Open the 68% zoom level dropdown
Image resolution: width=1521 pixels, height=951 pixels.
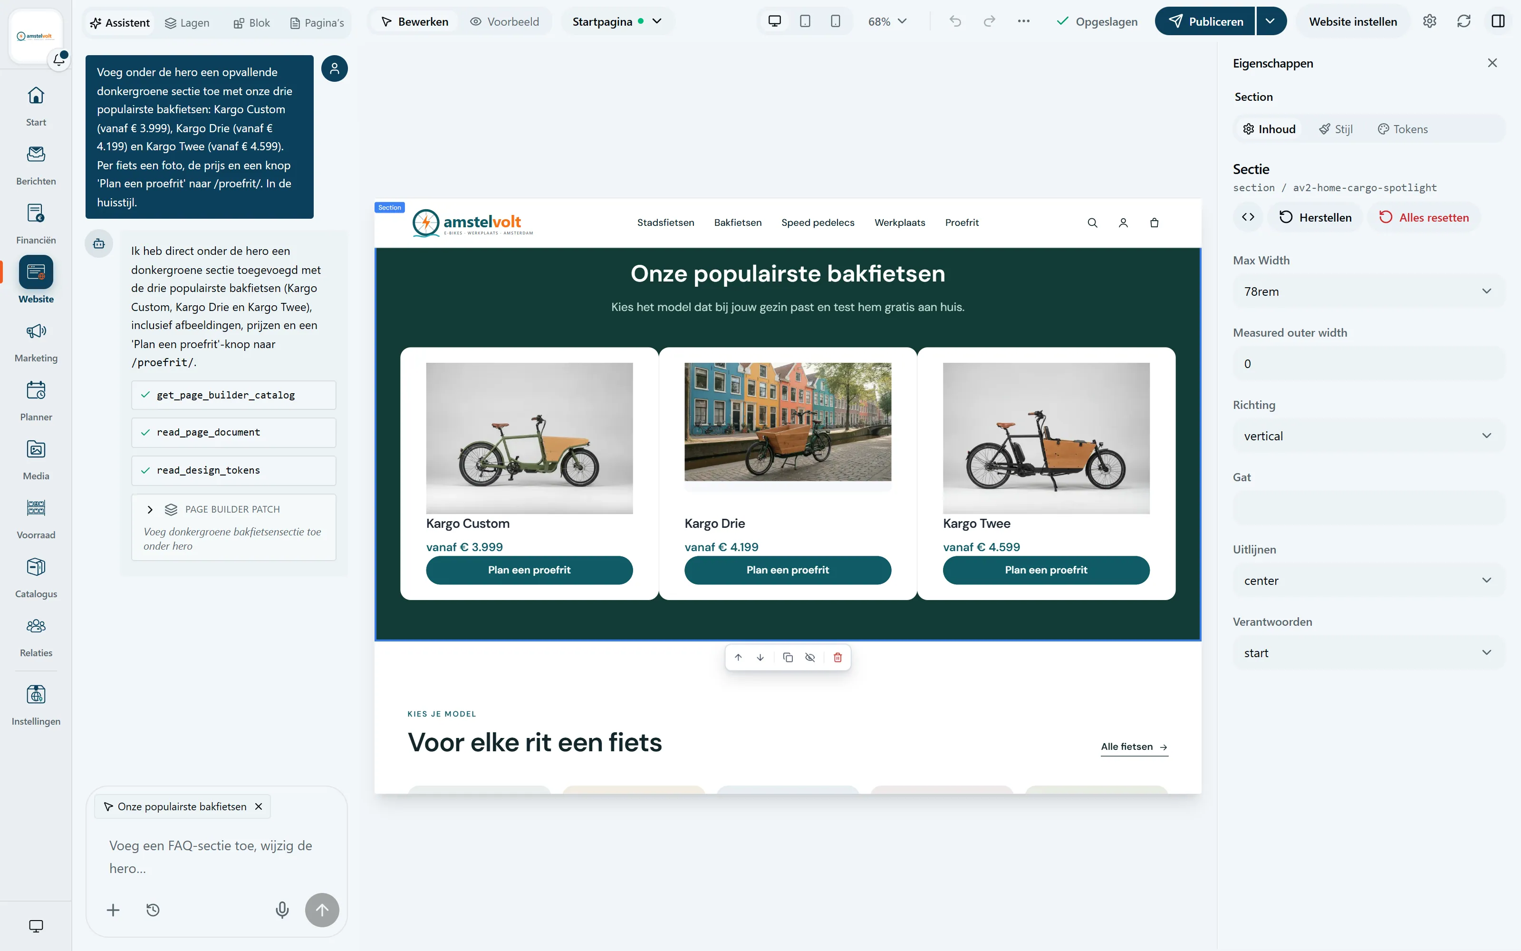tap(887, 21)
